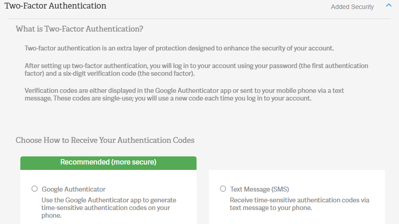Image resolution: width=399 pixels, height=224 pixels.
Task: Click the Google Authenticator app description text
Action: tap(109, 208)
